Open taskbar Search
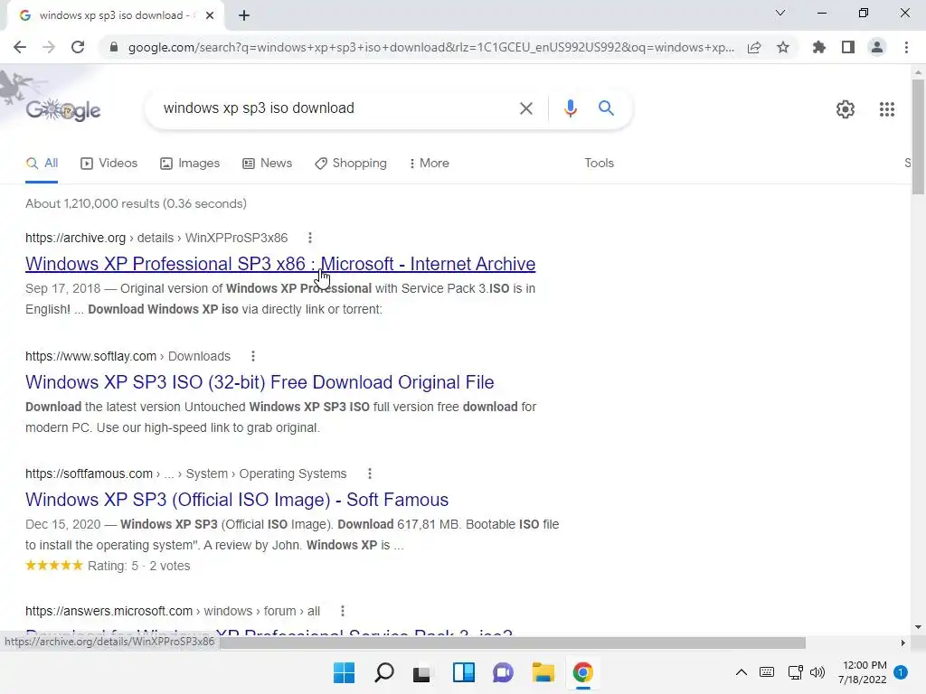926x694 pixels. click(383, 672)
